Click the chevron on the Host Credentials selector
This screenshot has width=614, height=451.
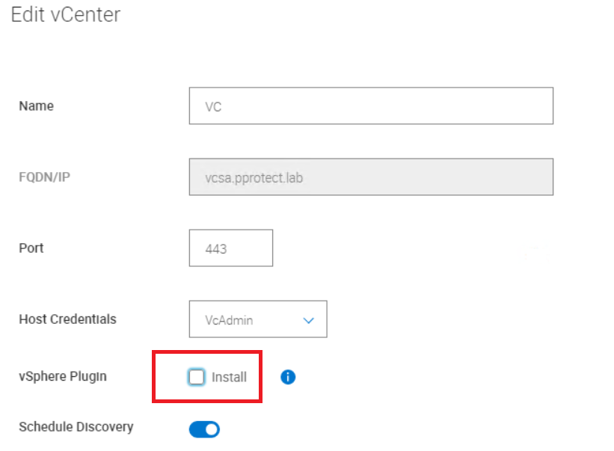point(308,319)
